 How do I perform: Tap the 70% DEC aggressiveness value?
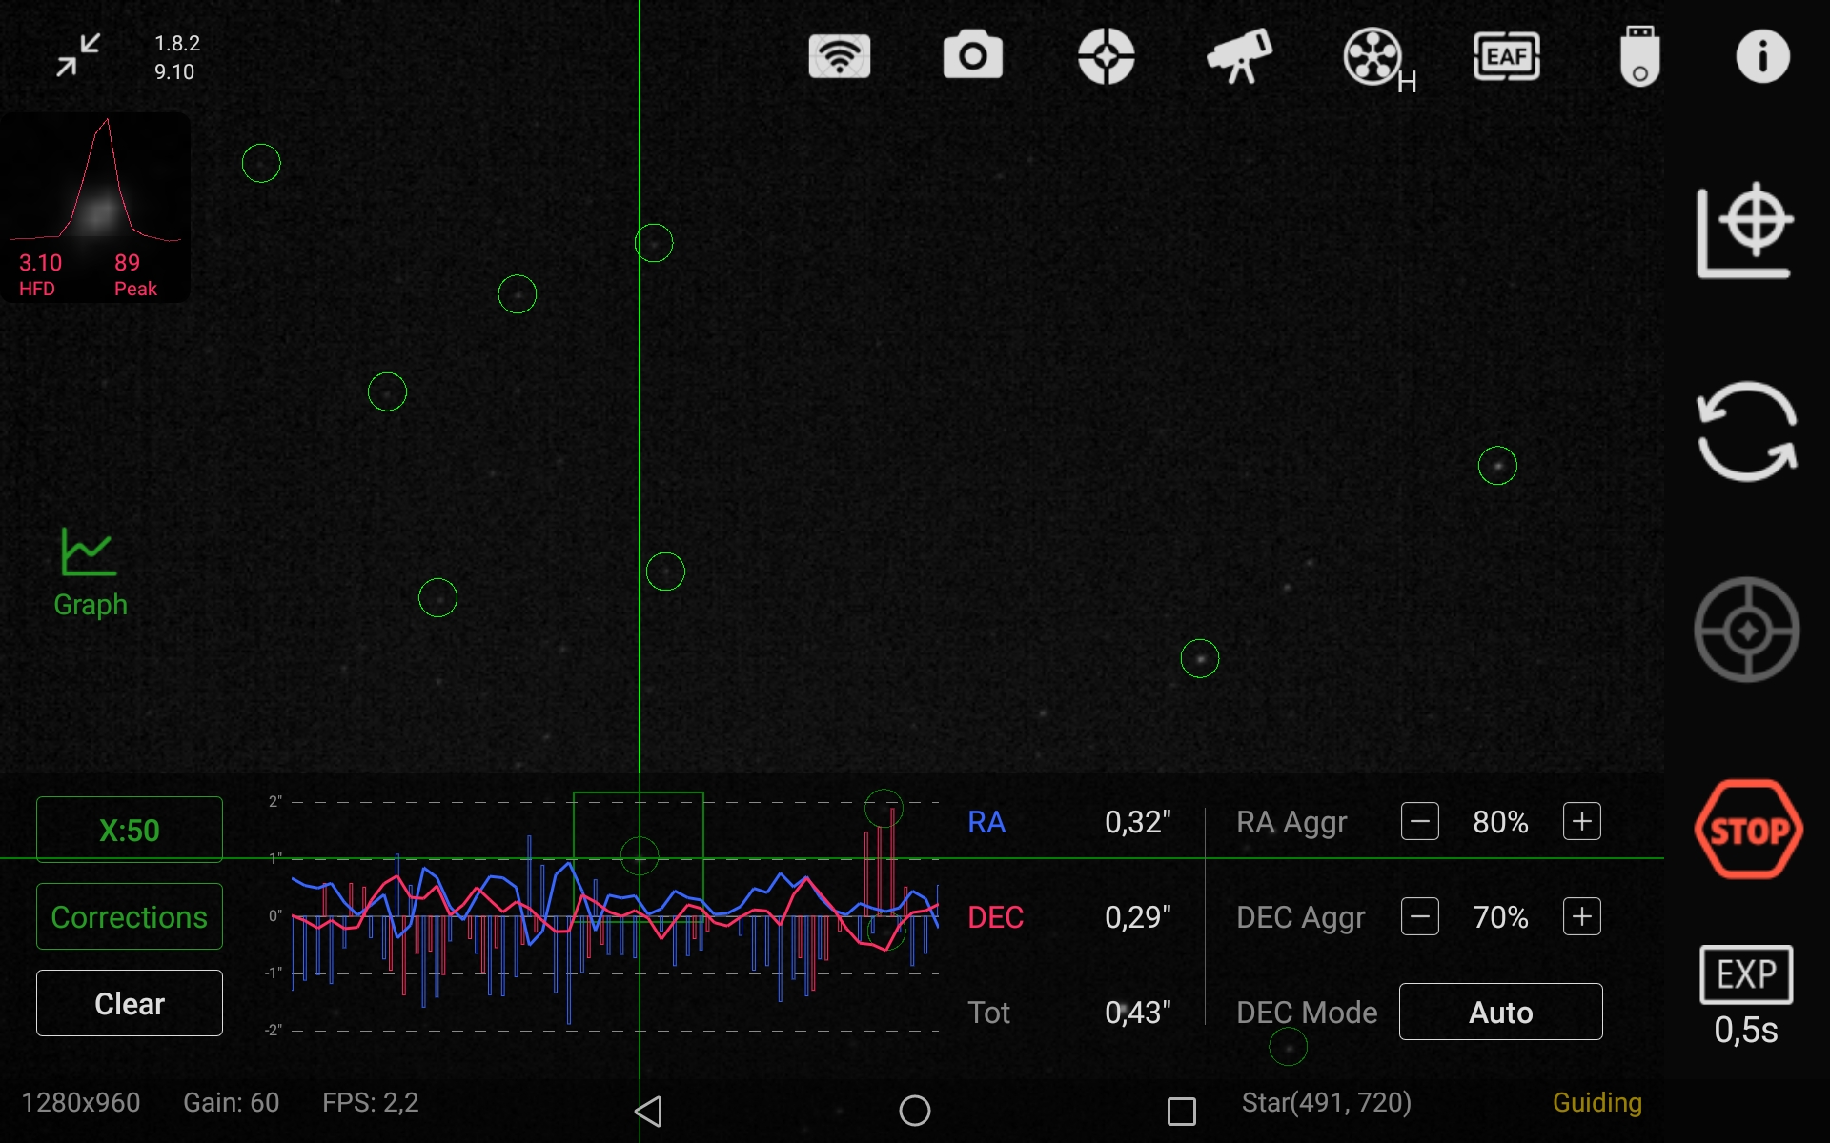(x=1500, y=916)
